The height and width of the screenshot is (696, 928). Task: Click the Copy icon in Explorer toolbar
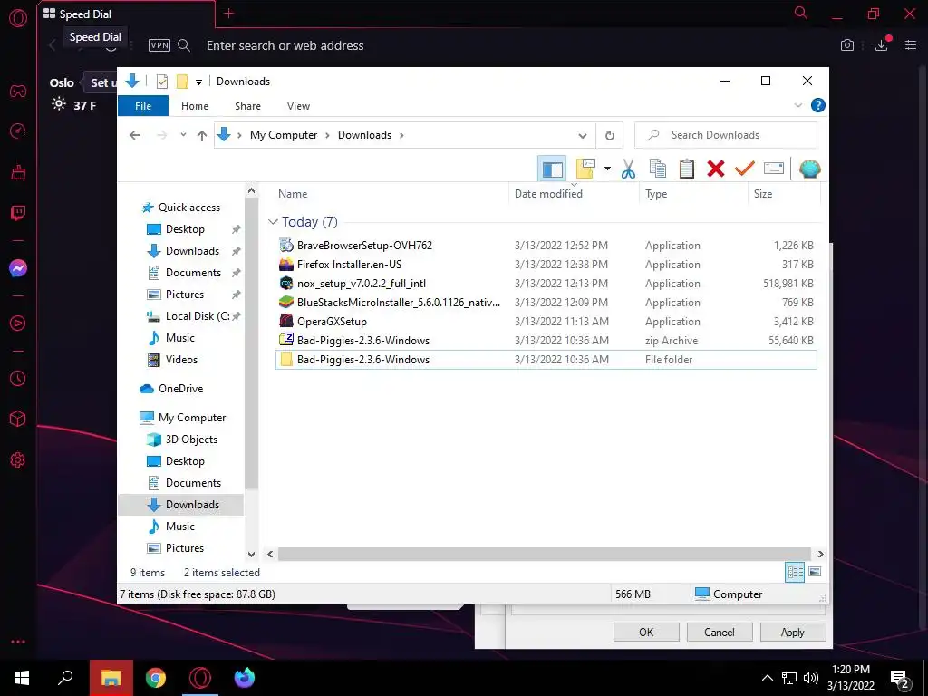(658, 169)
